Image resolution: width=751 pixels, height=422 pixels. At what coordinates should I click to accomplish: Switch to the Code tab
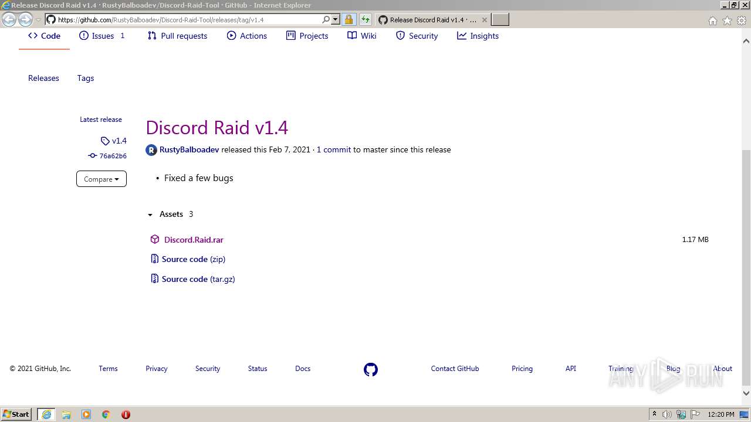click(x=45, y=36)
